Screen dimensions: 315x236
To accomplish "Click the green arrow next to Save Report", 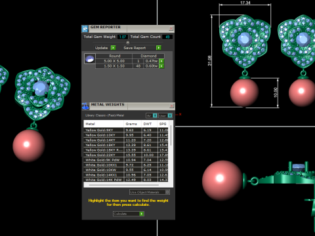I will [159, 48].
